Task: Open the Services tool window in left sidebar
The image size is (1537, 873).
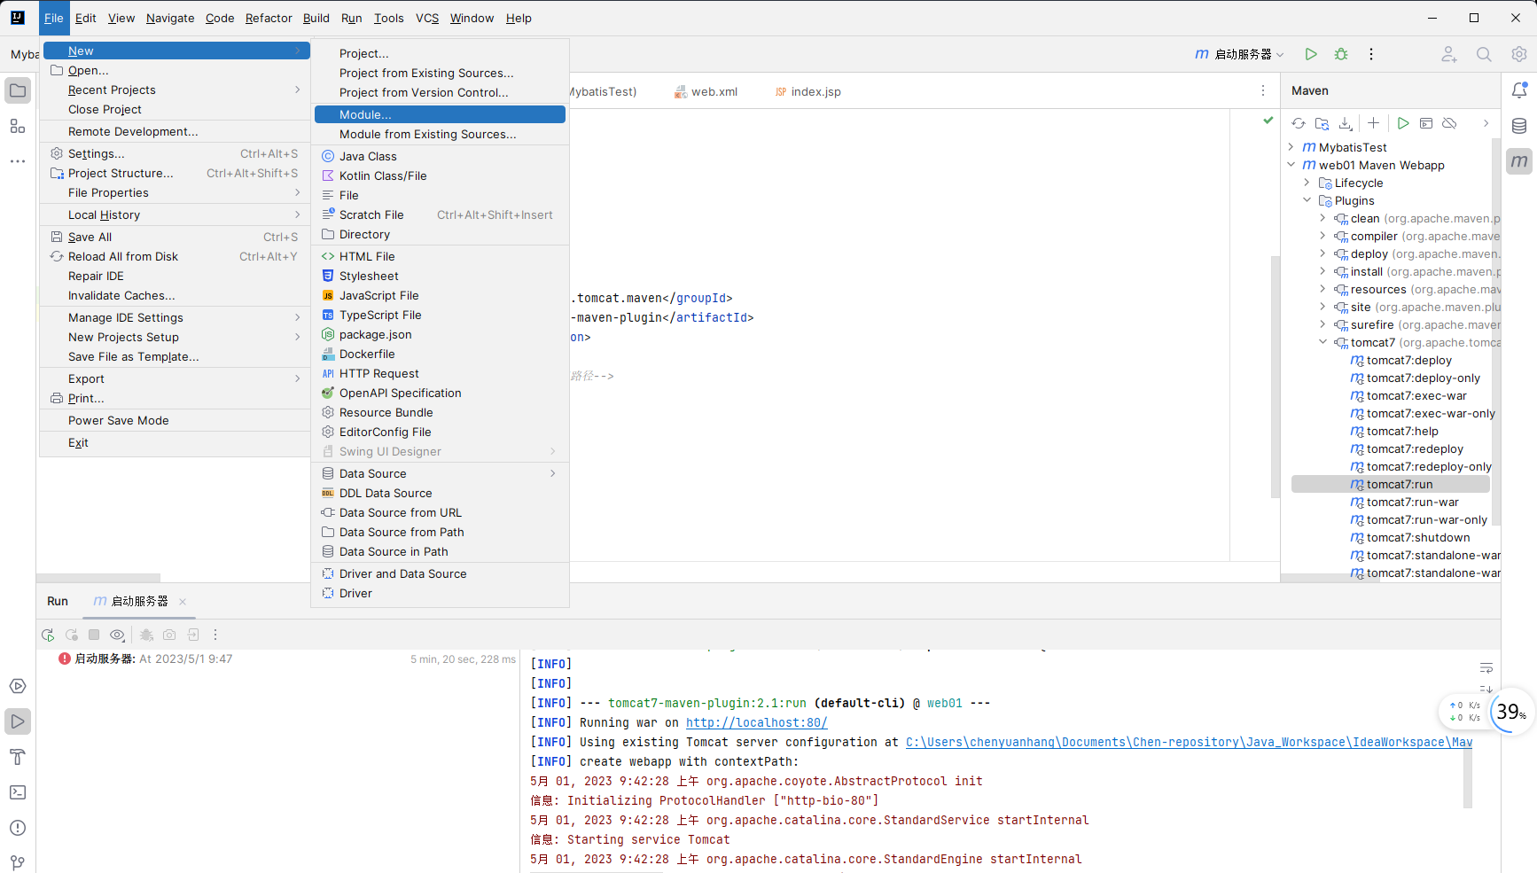Action: pyautogui.click(x=18, y=686)
